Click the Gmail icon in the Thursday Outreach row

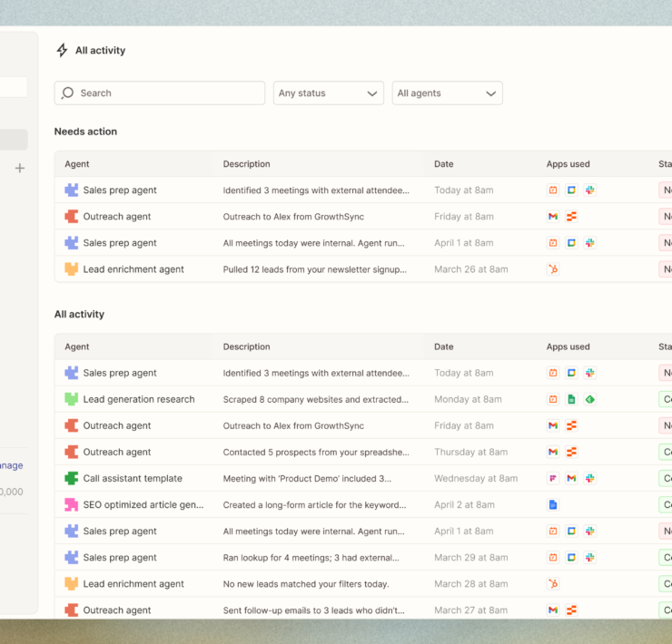tap(552, 453)
